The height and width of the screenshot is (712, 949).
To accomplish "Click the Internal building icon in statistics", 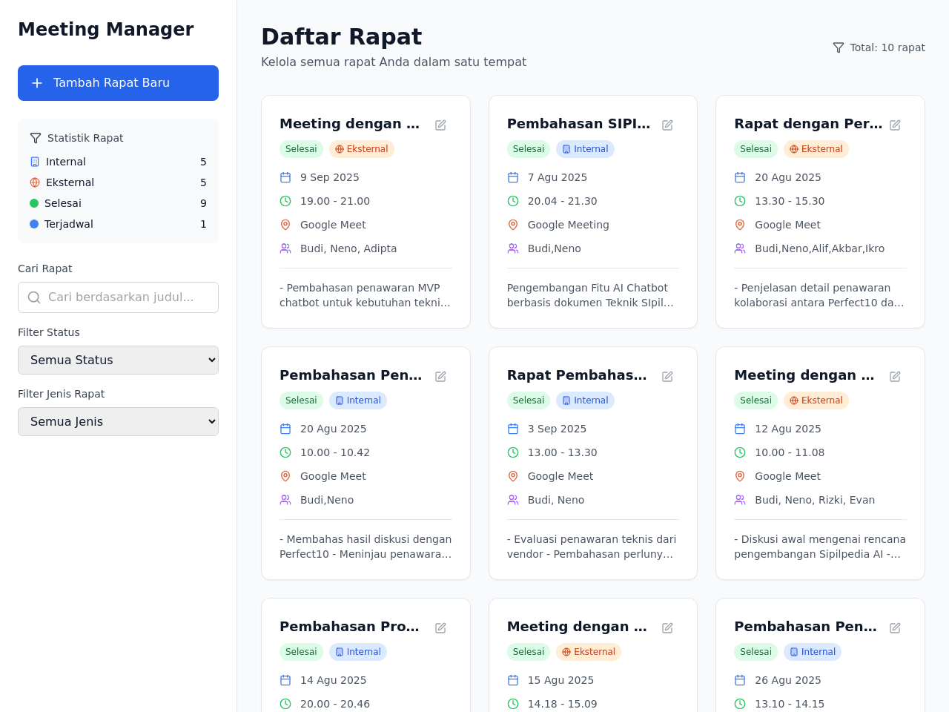I will (35, 162).
